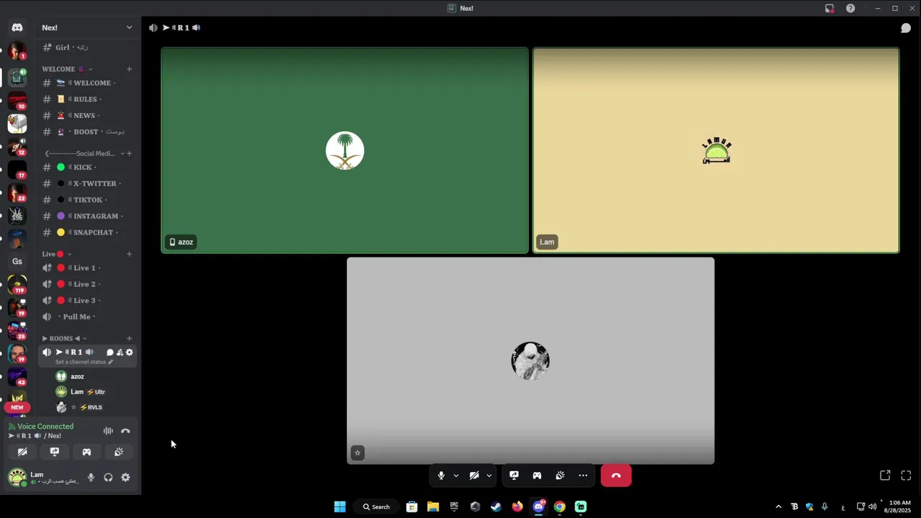This screenshot has width=921, height=518.
Task: Deafen with headphones icon in user panel
Action: 108,477
